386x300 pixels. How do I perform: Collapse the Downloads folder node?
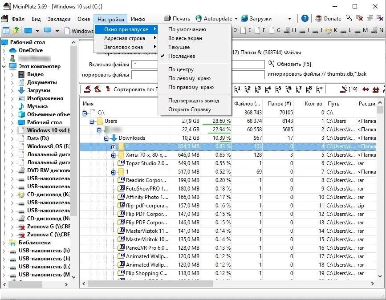[x=106, y=138]
